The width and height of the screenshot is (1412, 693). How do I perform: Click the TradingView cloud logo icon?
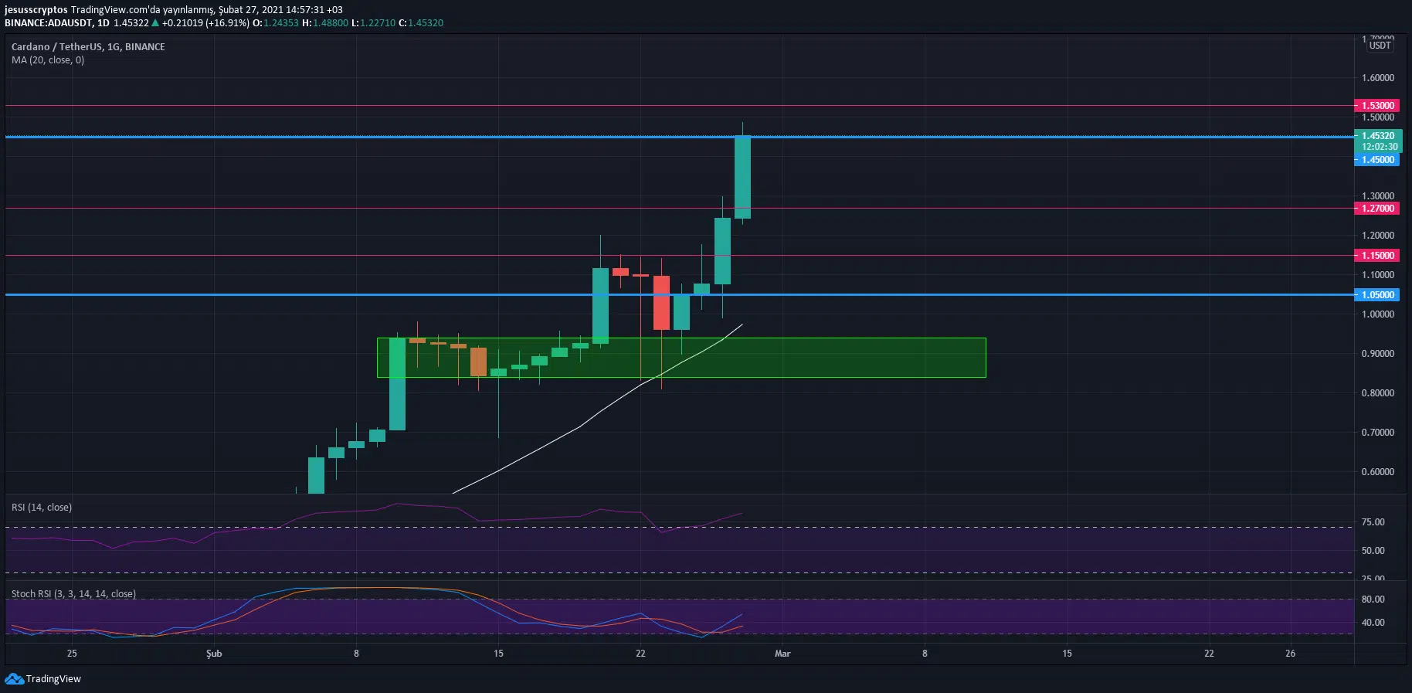click(x=14, y=678)
